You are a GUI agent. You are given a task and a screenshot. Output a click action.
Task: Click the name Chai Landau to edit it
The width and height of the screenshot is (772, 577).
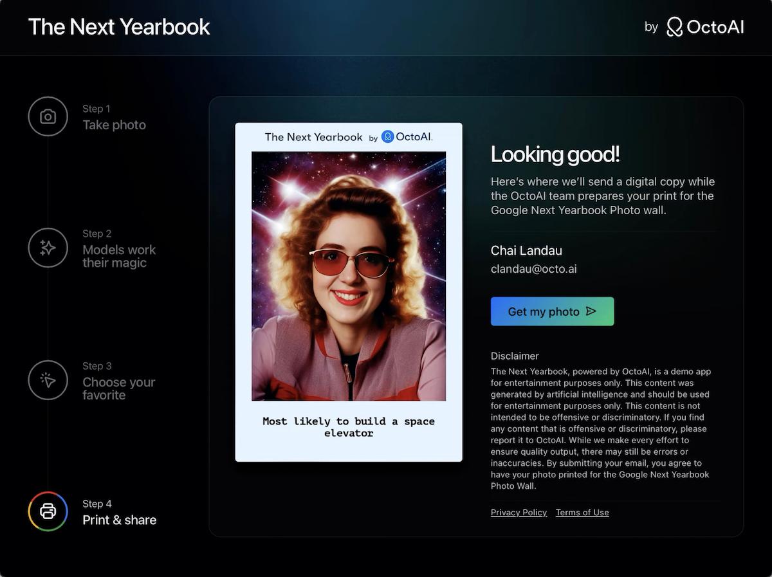pyautogui.click(x=526, y=250)
